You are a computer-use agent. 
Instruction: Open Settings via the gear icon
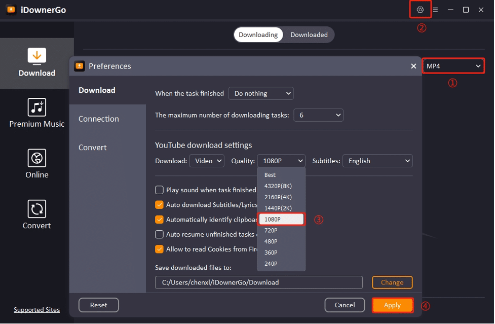(x=420, y=9)
